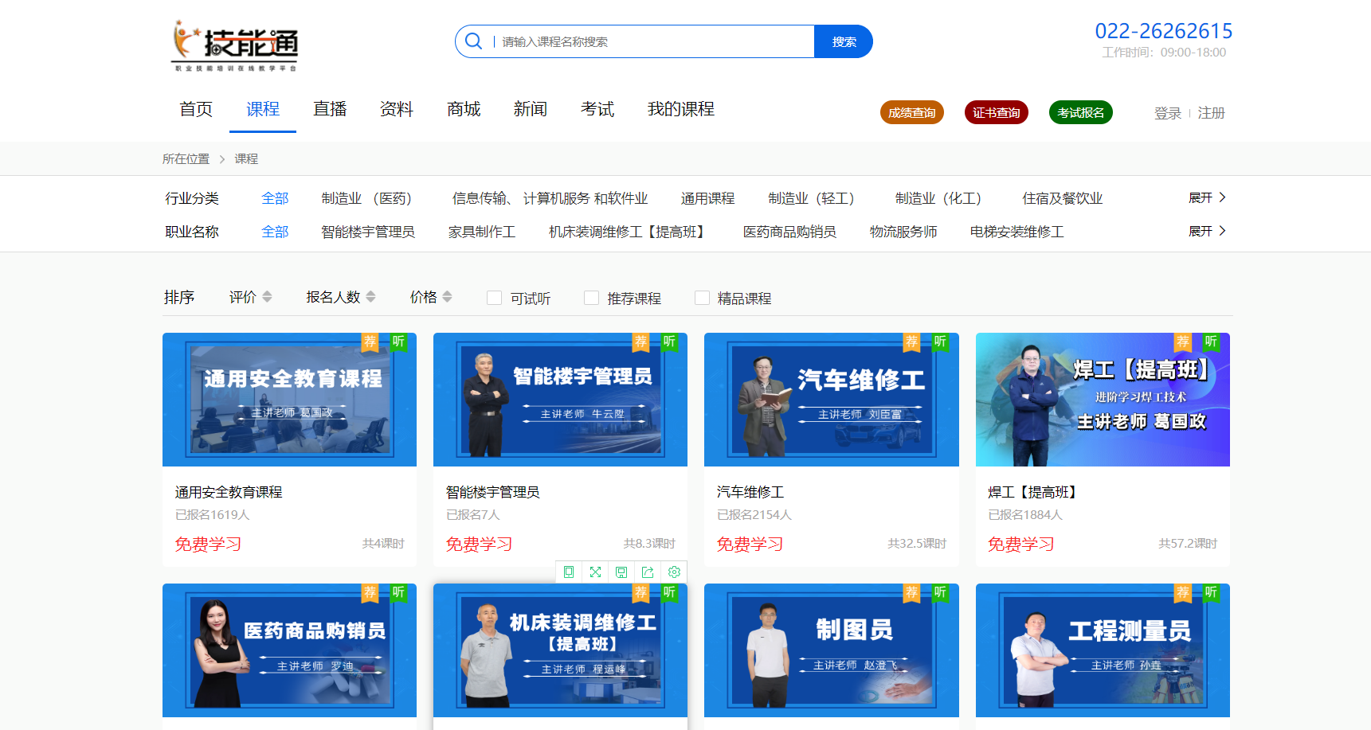Viewport: 1371px width, 730px height.
Task: Check the 推荐课程 filter box
Action: click(591, 298)
